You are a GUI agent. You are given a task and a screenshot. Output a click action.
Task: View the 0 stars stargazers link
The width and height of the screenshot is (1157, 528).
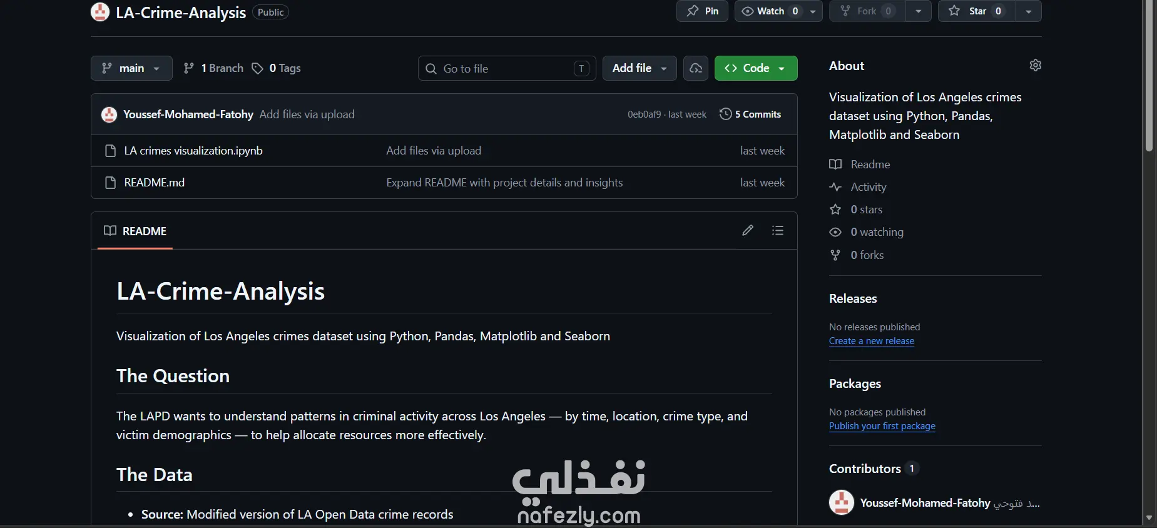coord(856,210)
